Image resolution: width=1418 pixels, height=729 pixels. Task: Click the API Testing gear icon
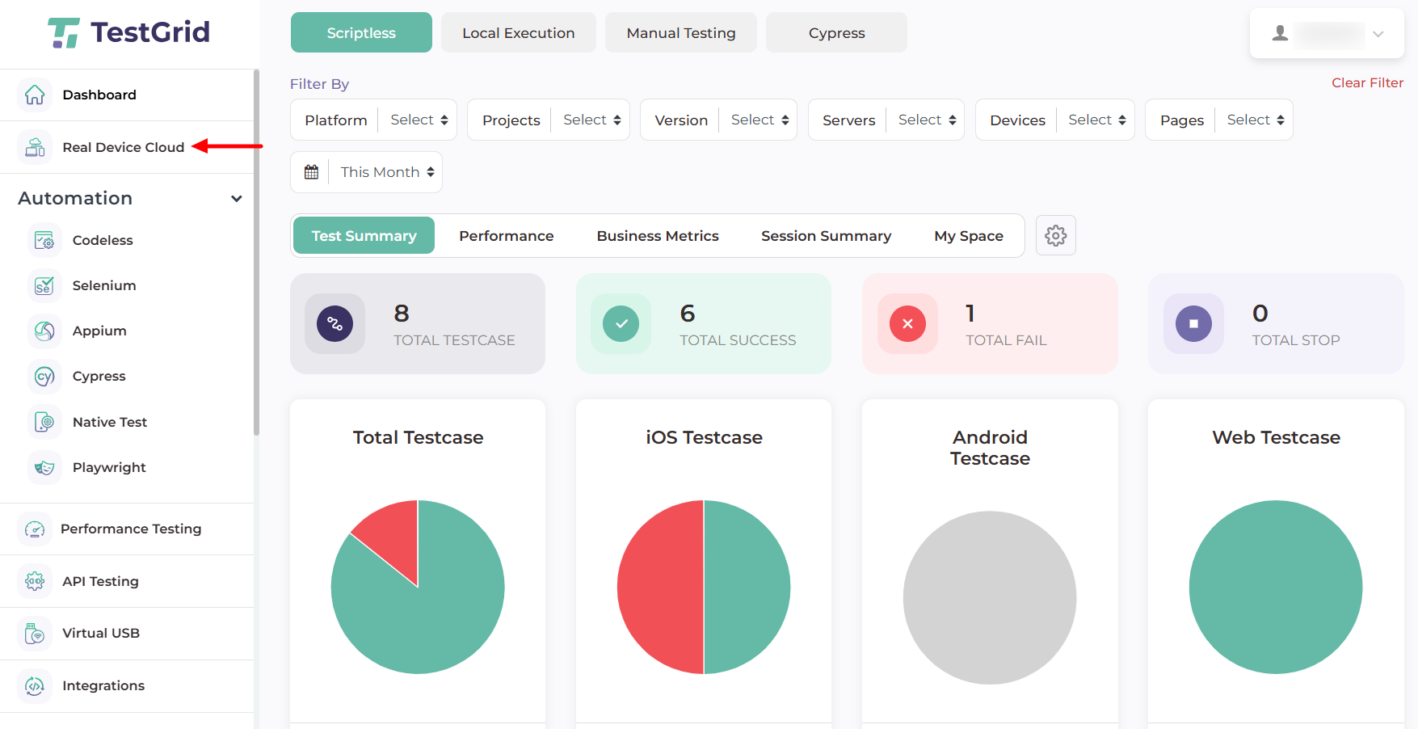(35, 581)
